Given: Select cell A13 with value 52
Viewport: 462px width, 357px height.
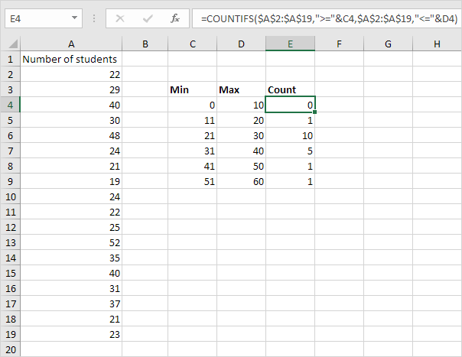Looking at the screenshot, I should click(x=71, y=242).
